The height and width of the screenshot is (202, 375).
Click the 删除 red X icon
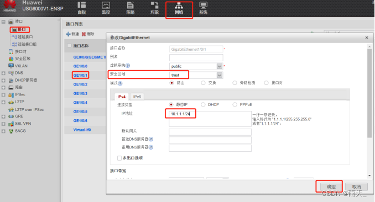84,34
